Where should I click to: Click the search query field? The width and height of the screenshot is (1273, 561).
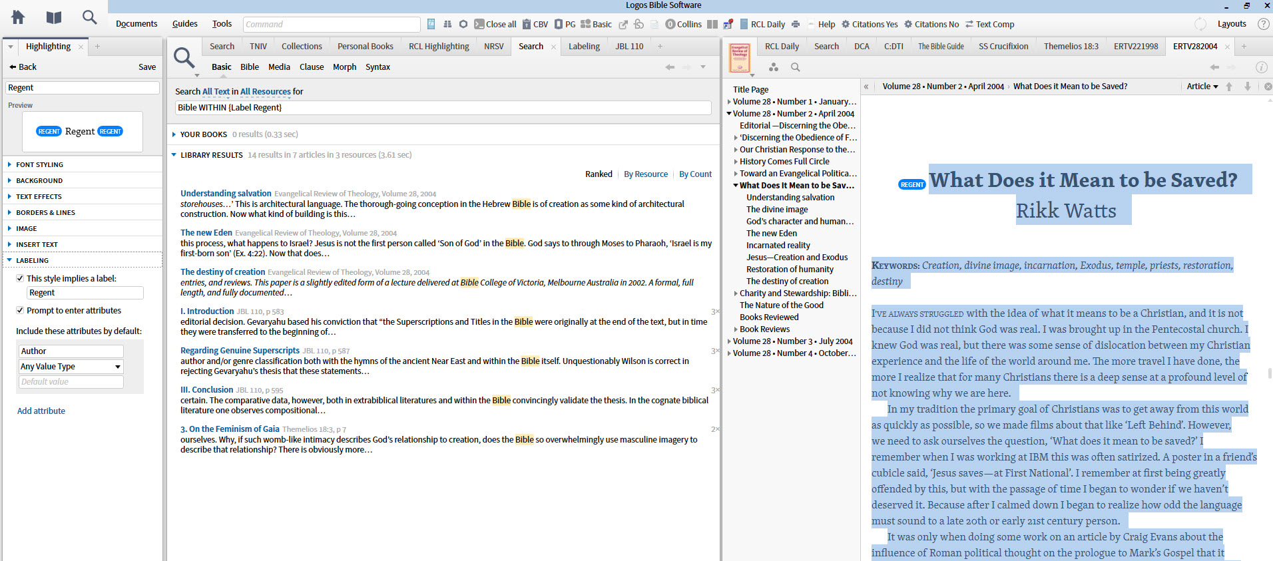[x=443, y=108]
